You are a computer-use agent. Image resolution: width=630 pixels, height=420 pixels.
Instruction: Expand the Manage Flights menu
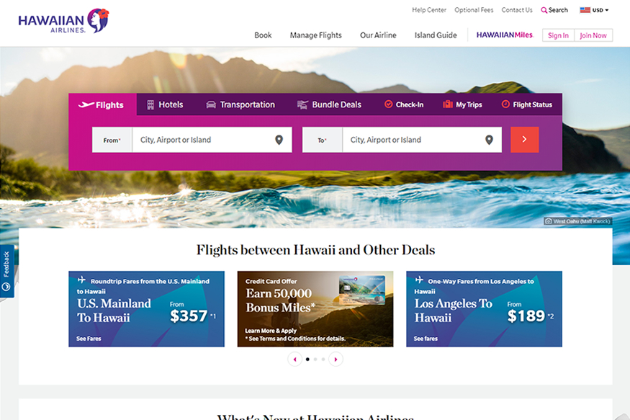pos(316,35)
